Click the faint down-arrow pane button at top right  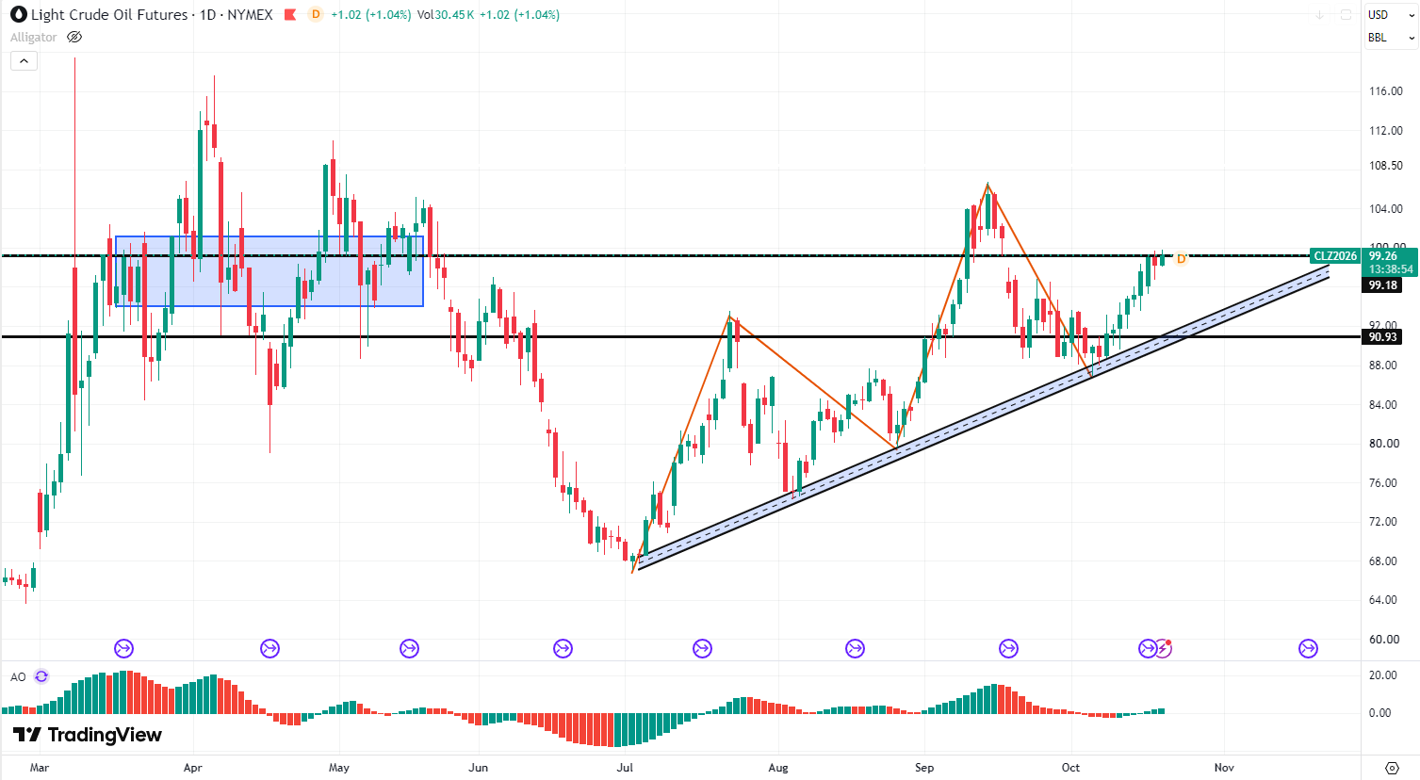(1320, 15)
